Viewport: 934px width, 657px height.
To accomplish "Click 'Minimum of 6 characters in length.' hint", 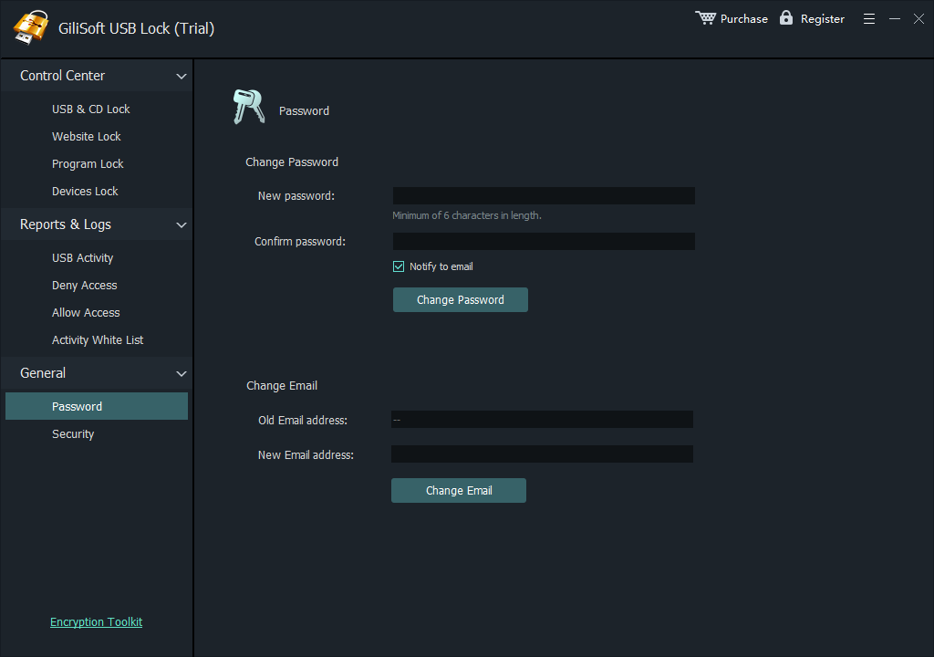I will coord(467,215).
